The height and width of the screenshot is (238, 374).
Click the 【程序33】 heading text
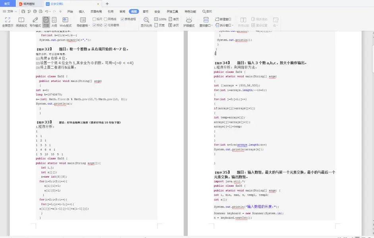coord(44,122)
